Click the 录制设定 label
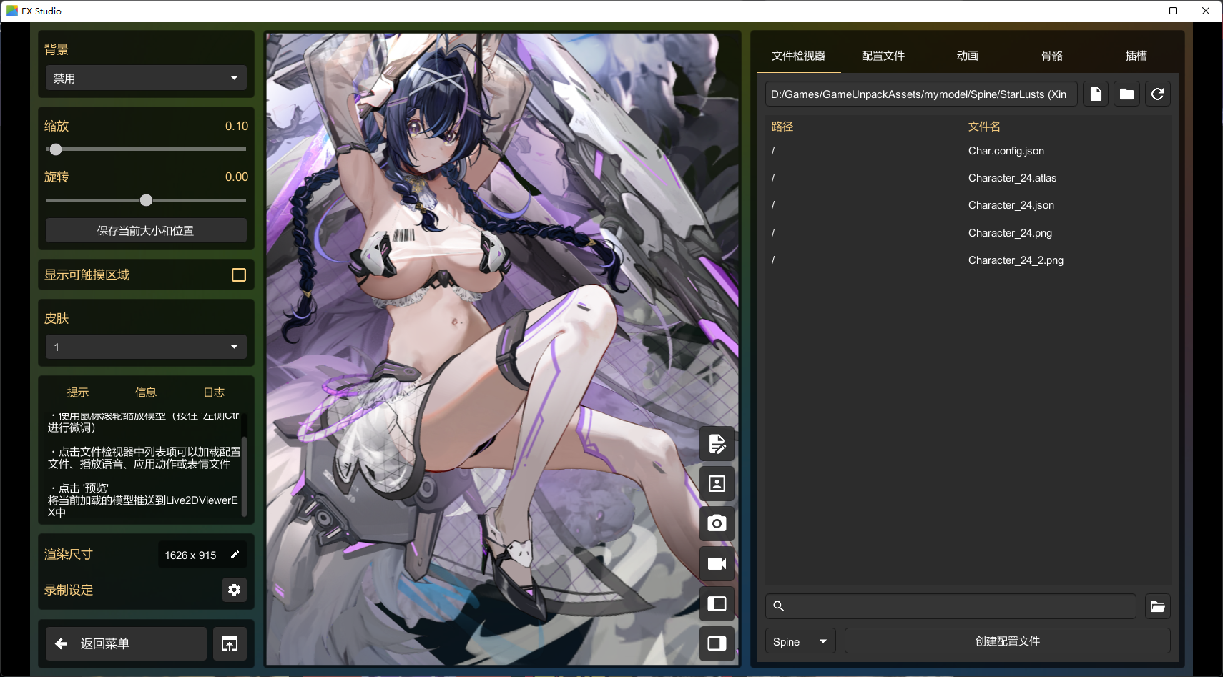1223x677 pixels. (x=69, y=590)
